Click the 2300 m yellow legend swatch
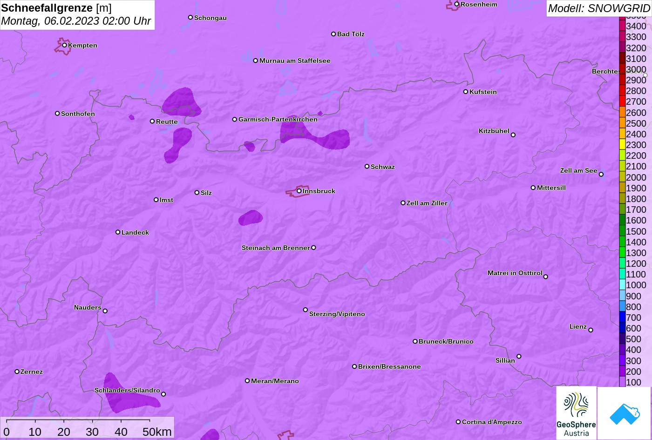 [x=622, y=144]
